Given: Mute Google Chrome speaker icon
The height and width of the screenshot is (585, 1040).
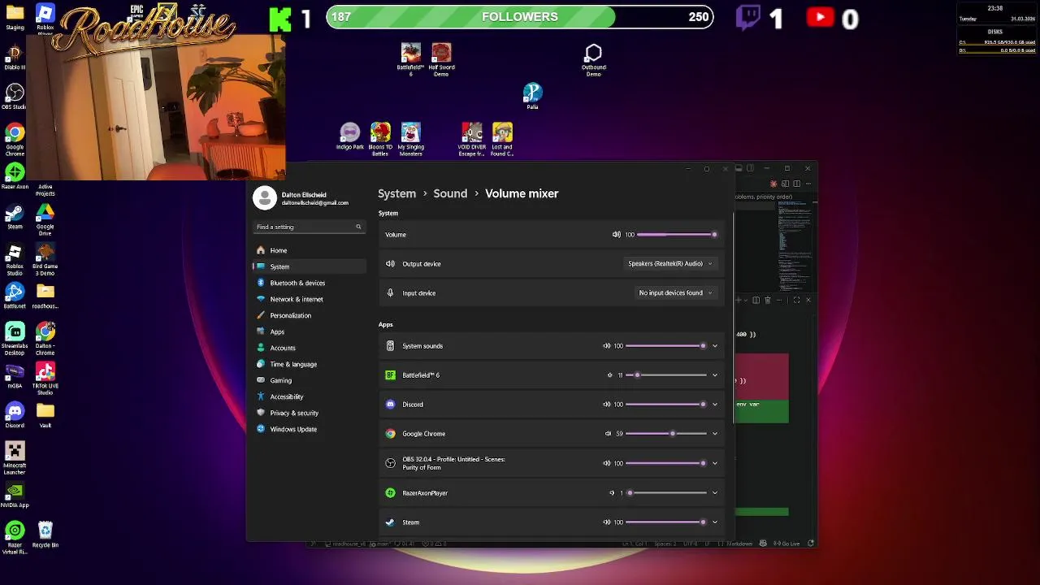Looking at the screenshot, I should click(x=608, y=434).
